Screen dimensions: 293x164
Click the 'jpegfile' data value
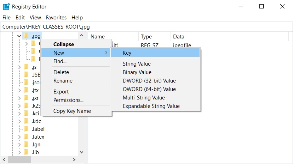point(182,45)
